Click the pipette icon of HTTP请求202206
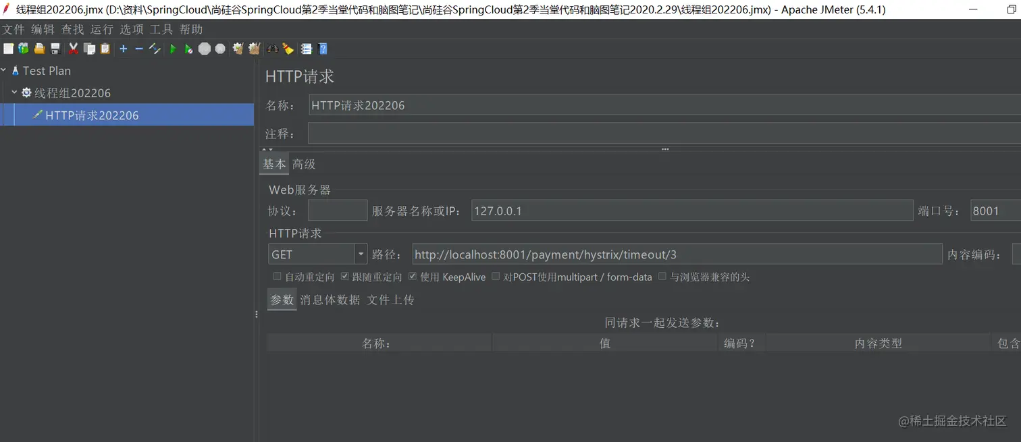1021x442 pixels. [x=38, y=115]
